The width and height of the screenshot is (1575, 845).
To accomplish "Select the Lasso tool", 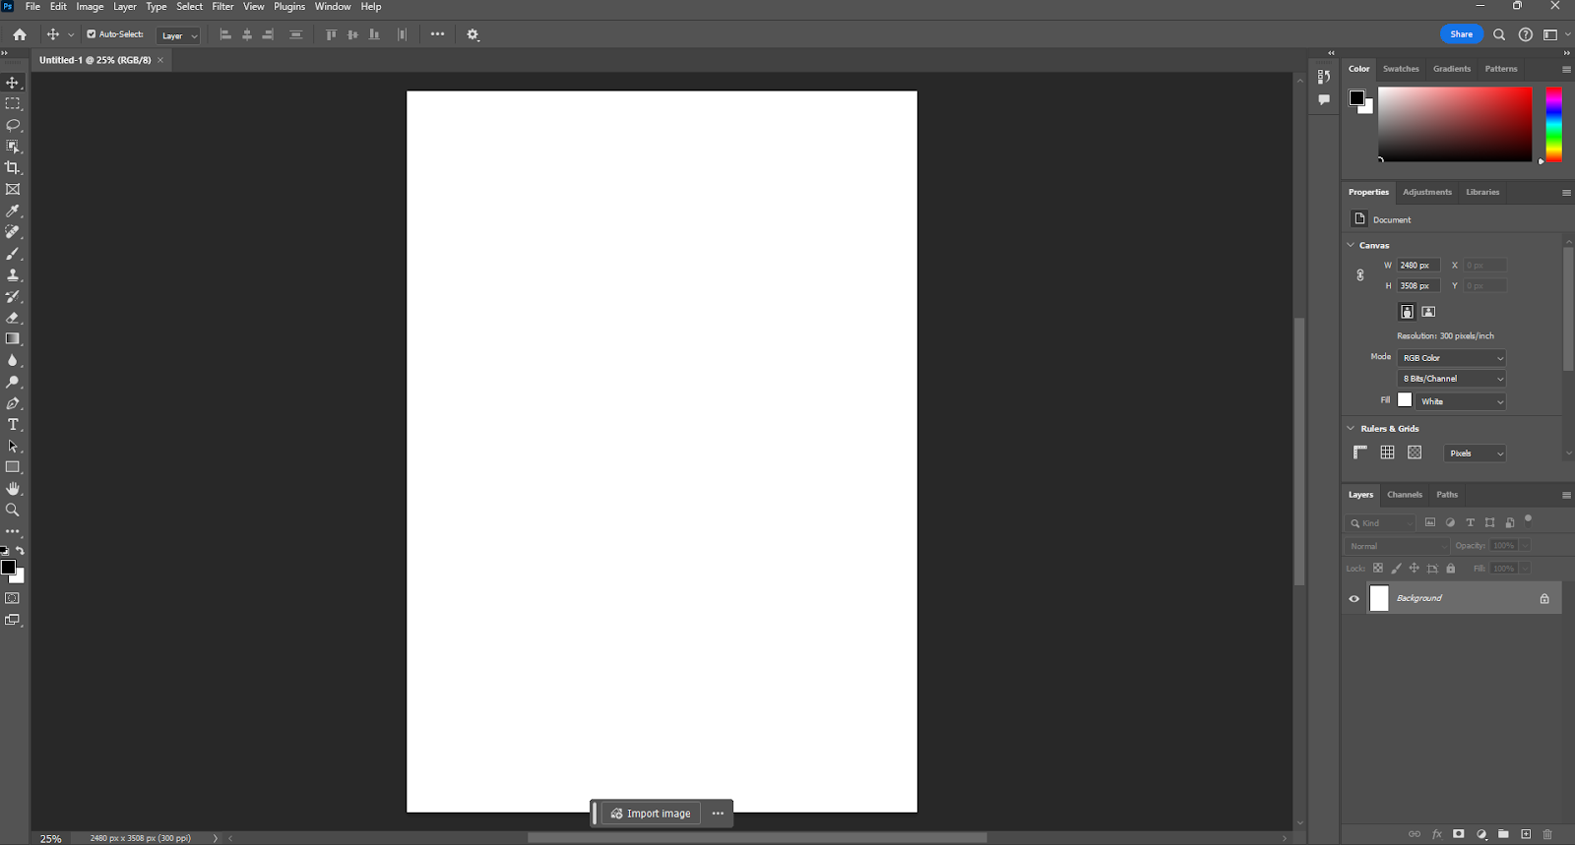I will pyautogui.click(x=13, y=125).
